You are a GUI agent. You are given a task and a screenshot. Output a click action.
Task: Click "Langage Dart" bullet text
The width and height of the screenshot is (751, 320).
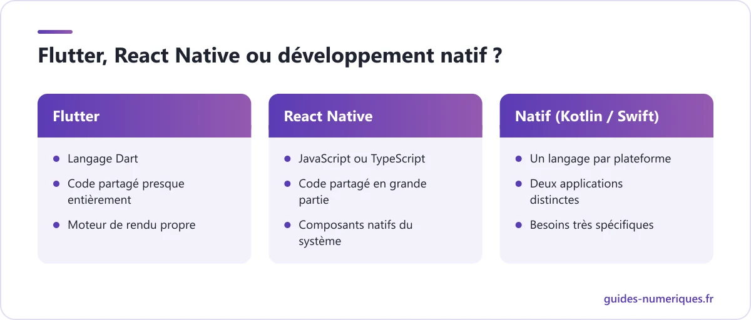pos(103,159)
